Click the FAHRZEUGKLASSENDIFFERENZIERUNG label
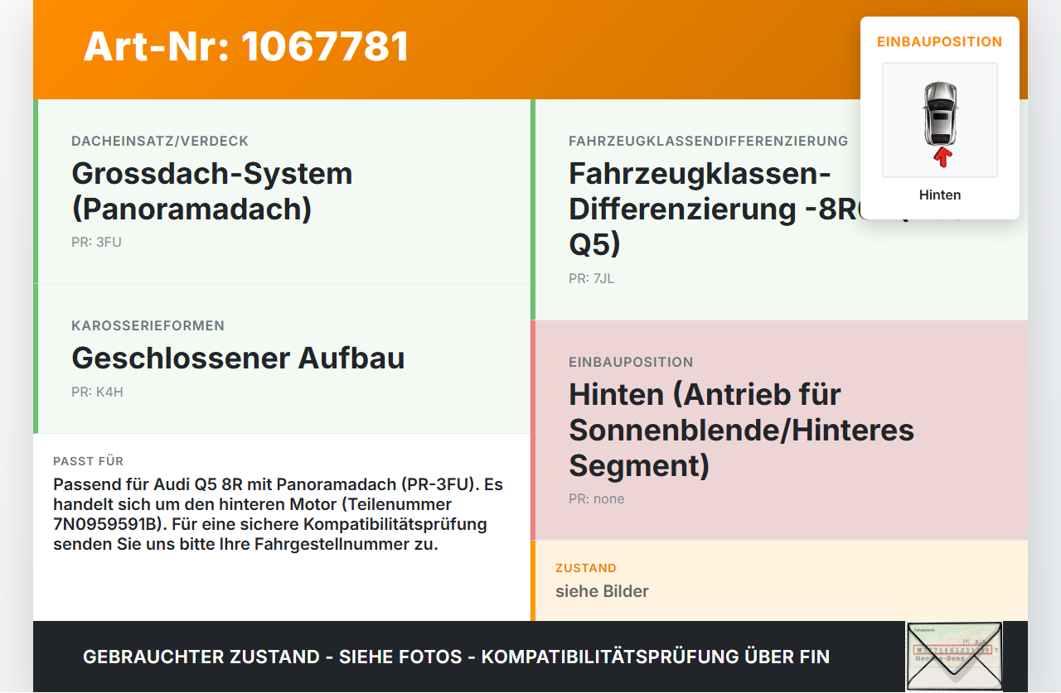This screenshot has width=1061, height=693. 708,142
